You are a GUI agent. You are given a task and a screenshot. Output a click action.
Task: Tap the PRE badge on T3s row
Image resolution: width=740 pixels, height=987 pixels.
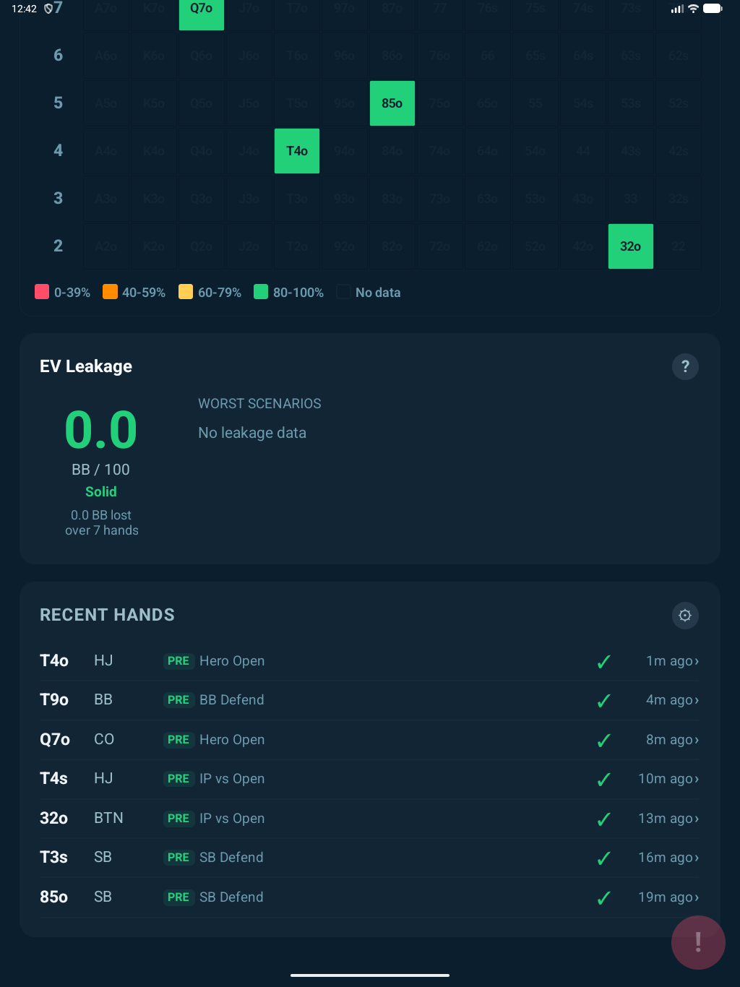pyautogui.click(x=178, y=858)
